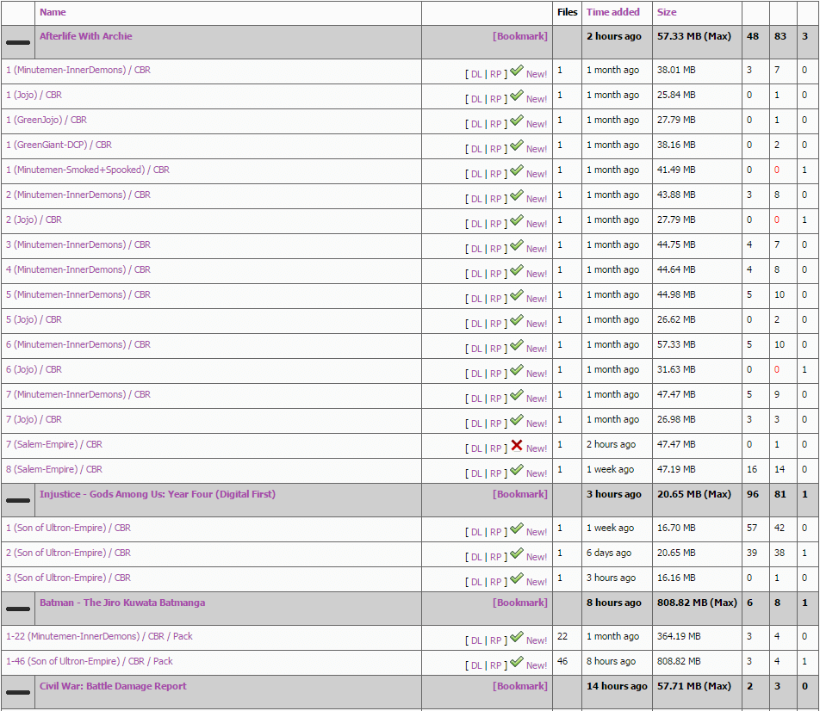This screenshot has height=711, width=820.
Task: Open 1 (Minutemen-Smoked+Spooked) / CBR torrent
Action: 88,170
